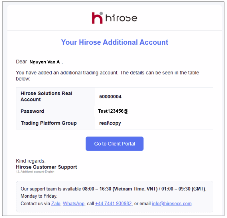Select the real\copy group value
This screenshot has width=227, height=218.
[x=110, y=123]
